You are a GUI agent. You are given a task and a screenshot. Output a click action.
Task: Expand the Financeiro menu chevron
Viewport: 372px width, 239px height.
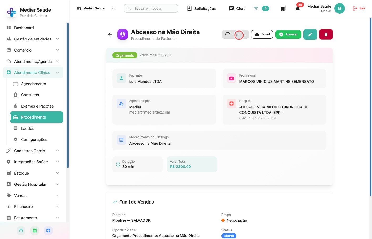58,207
